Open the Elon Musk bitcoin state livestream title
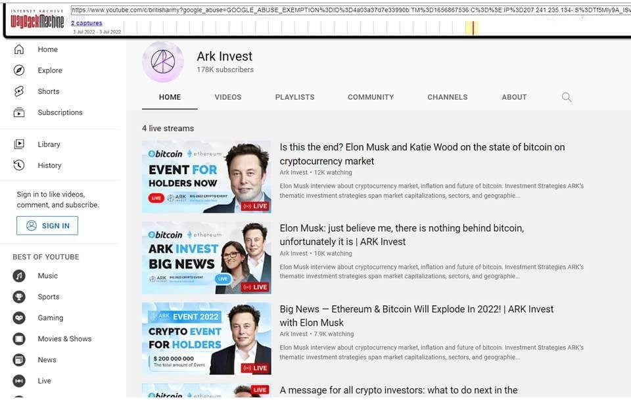 422,154
